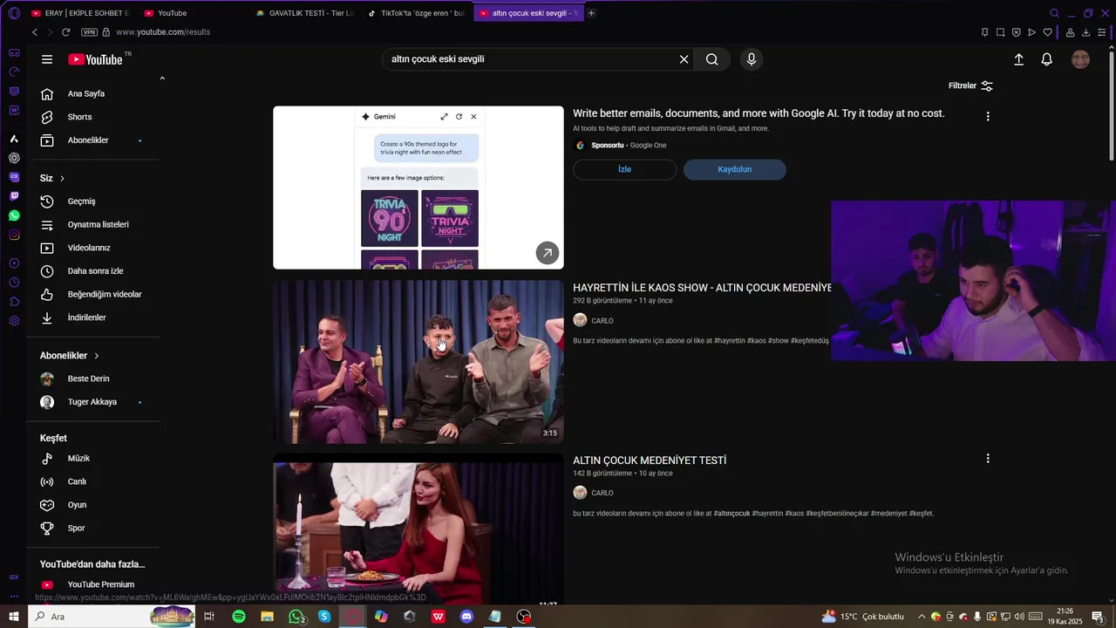Open the account avatar menu
Viewport: 1116px width, 628px height.
pos(1080,59)
